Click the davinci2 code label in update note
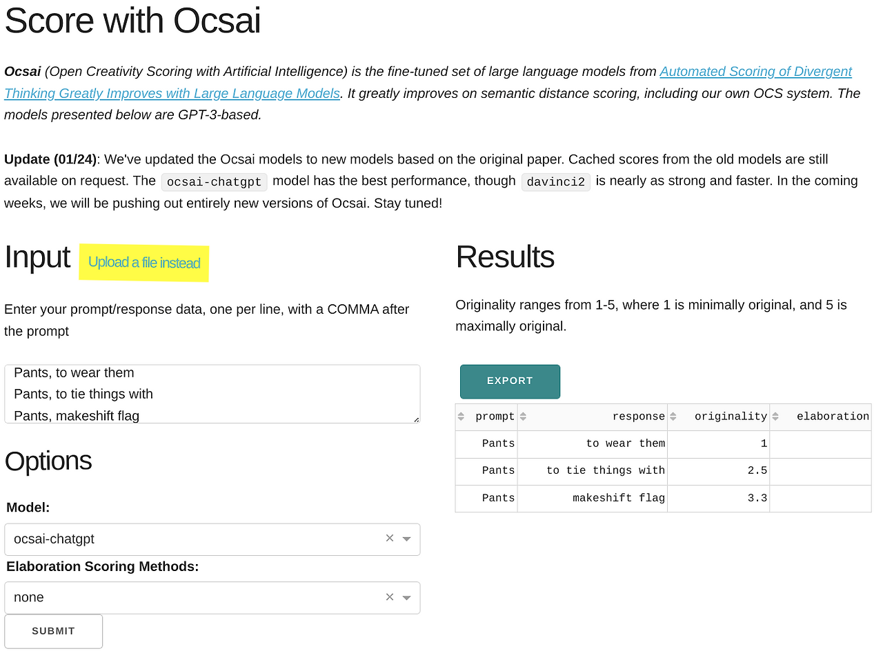The image size is (883, 660). pyautogui.click(x=556, y=182)
